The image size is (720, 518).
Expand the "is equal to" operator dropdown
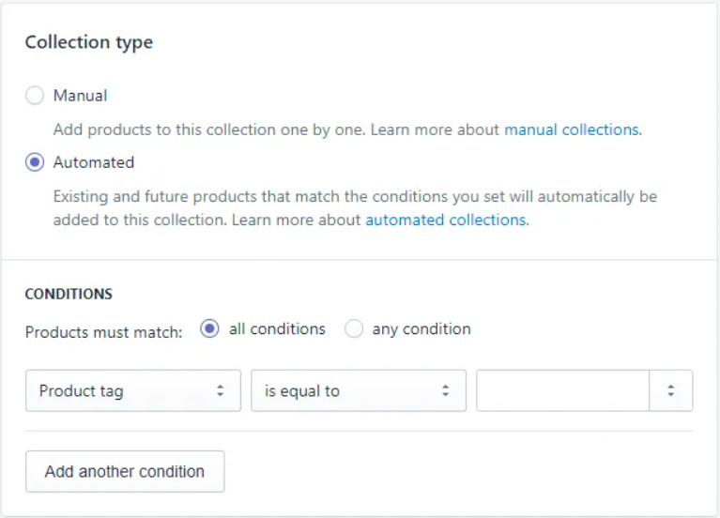pos(358,391)
